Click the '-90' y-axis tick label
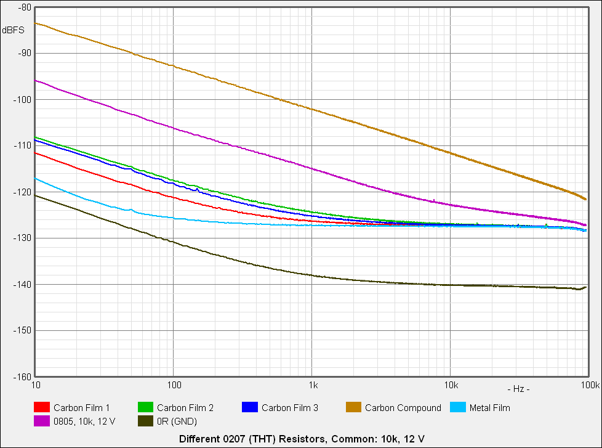The image size is (602, 448). coord(25,53)
